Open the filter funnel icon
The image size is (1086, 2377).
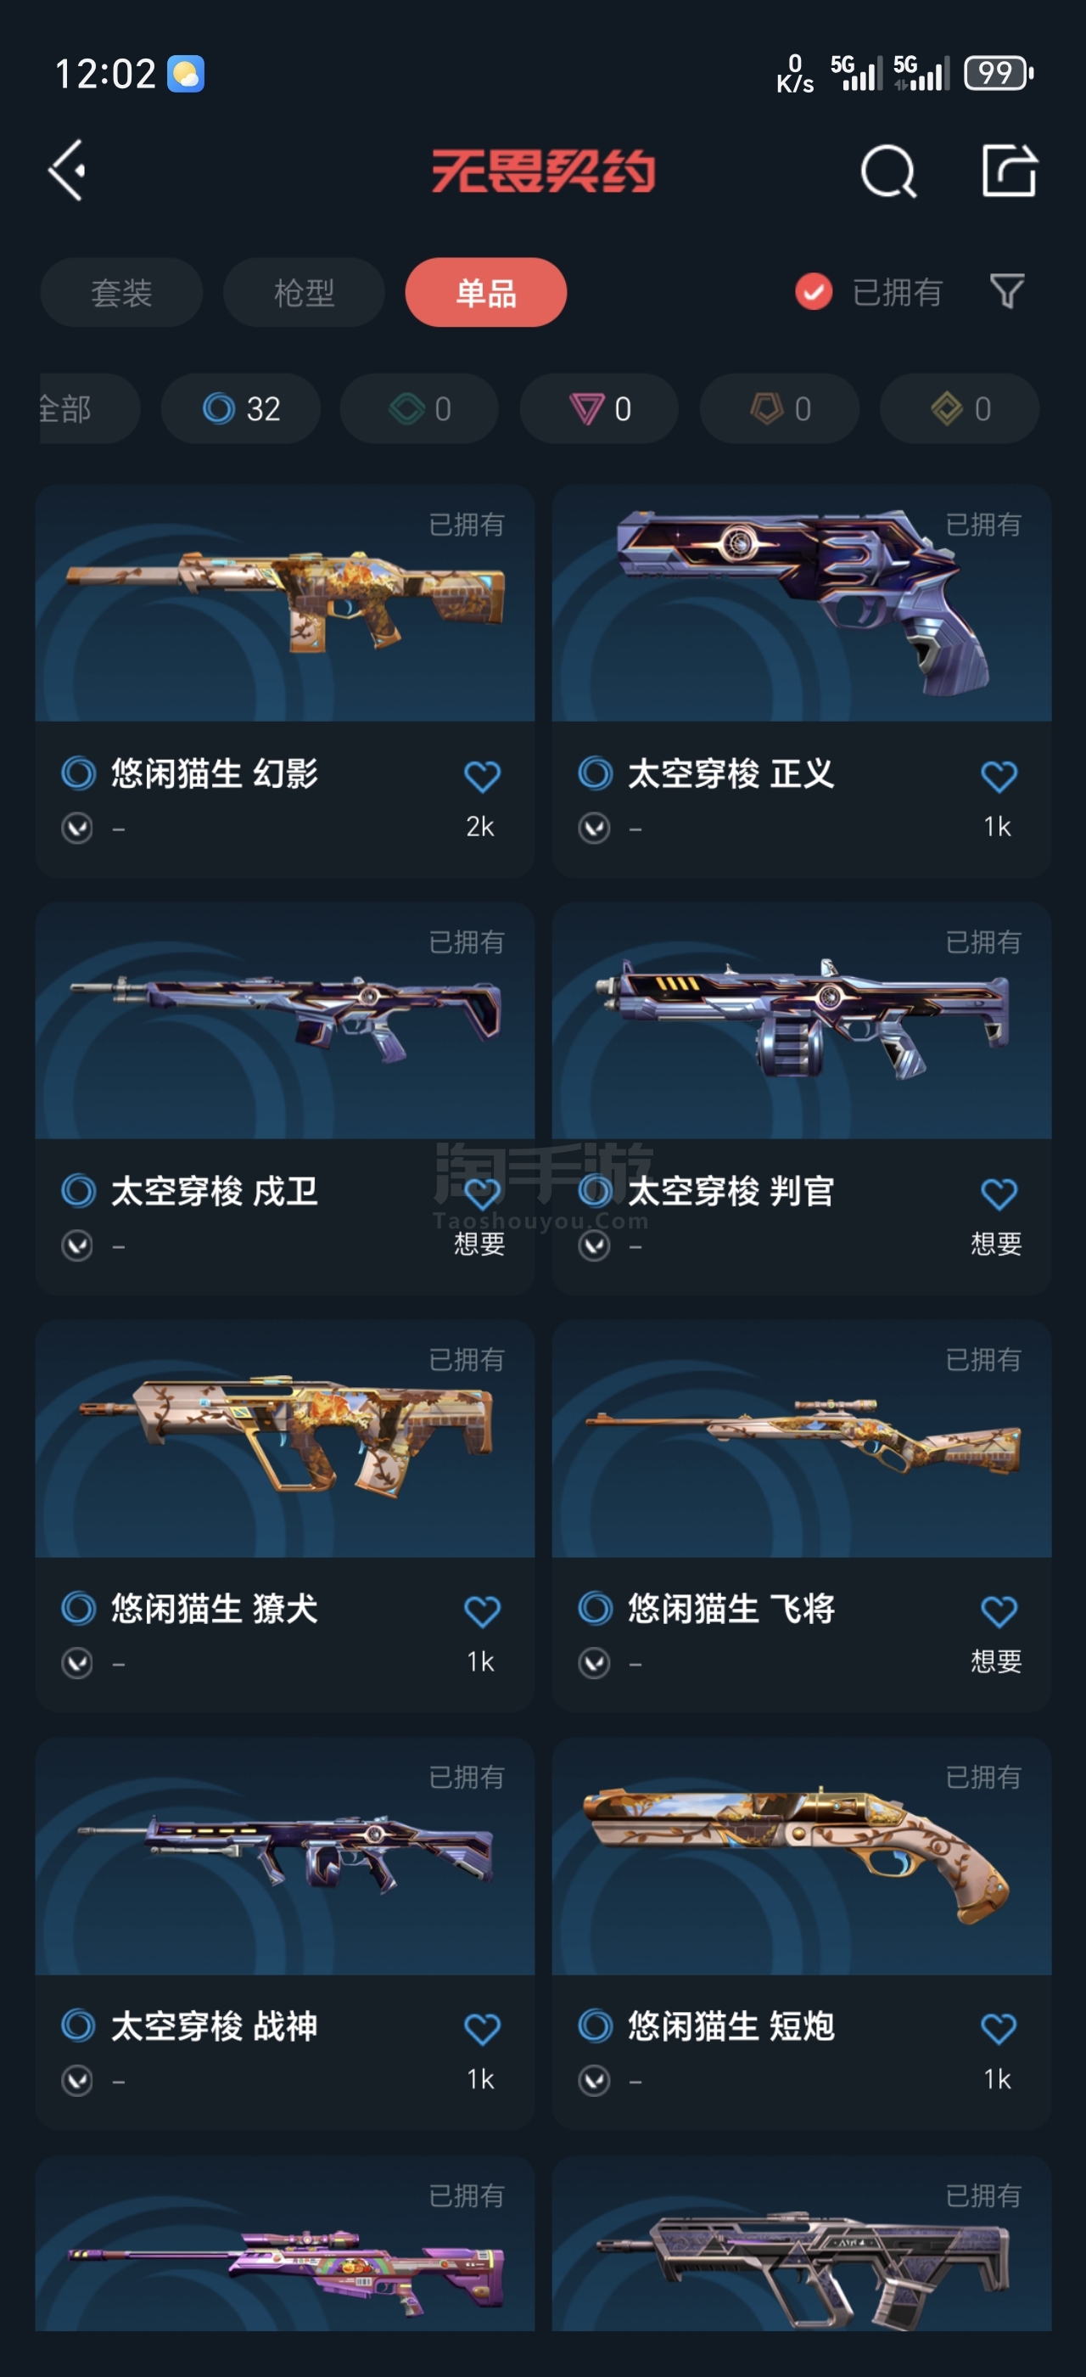coord(1007,291)
